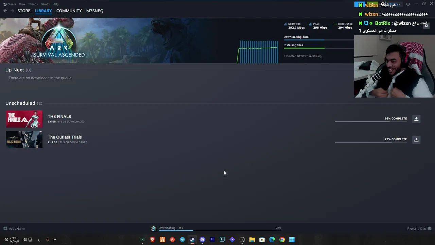
Task: Open THE FINALS game title
Action: pyautogui.click(x=59, y=116)
